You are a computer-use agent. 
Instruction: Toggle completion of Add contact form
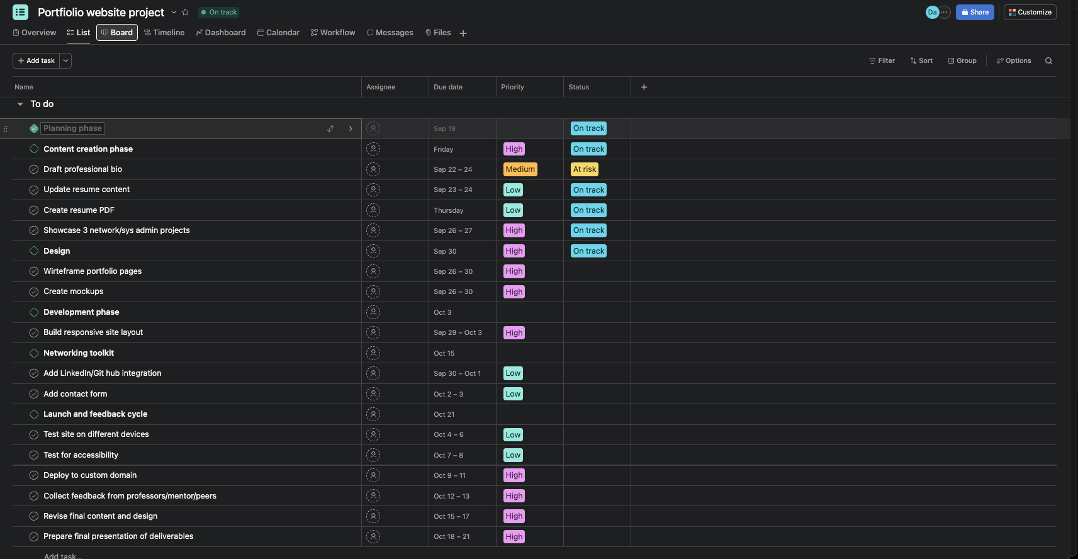[x=34, y=394]
